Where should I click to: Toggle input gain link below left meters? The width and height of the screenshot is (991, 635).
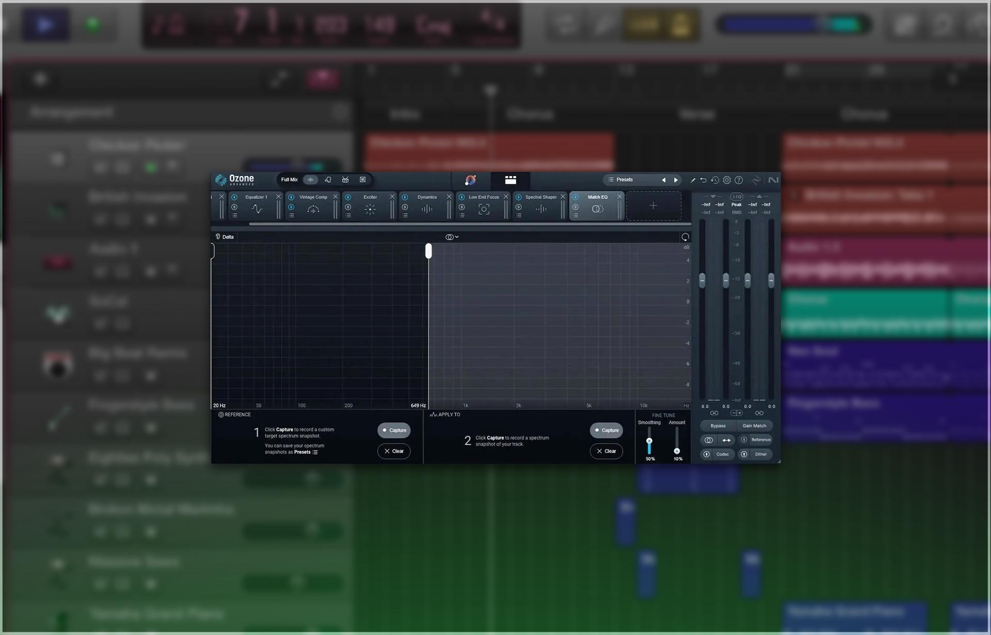714,413
